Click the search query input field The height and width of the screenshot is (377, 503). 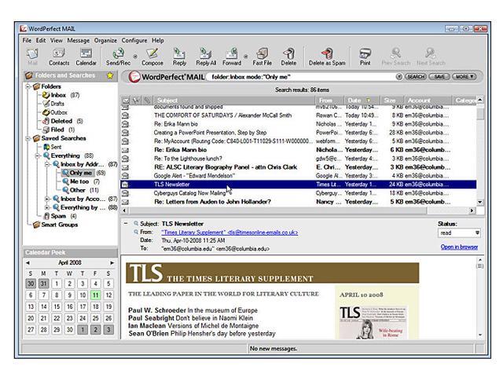click(x=302, y=77)
